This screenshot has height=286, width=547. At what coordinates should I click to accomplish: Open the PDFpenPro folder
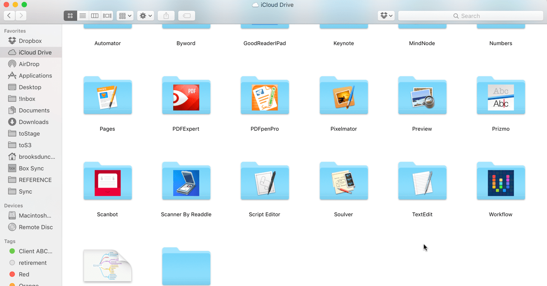[x=265, y=96]
